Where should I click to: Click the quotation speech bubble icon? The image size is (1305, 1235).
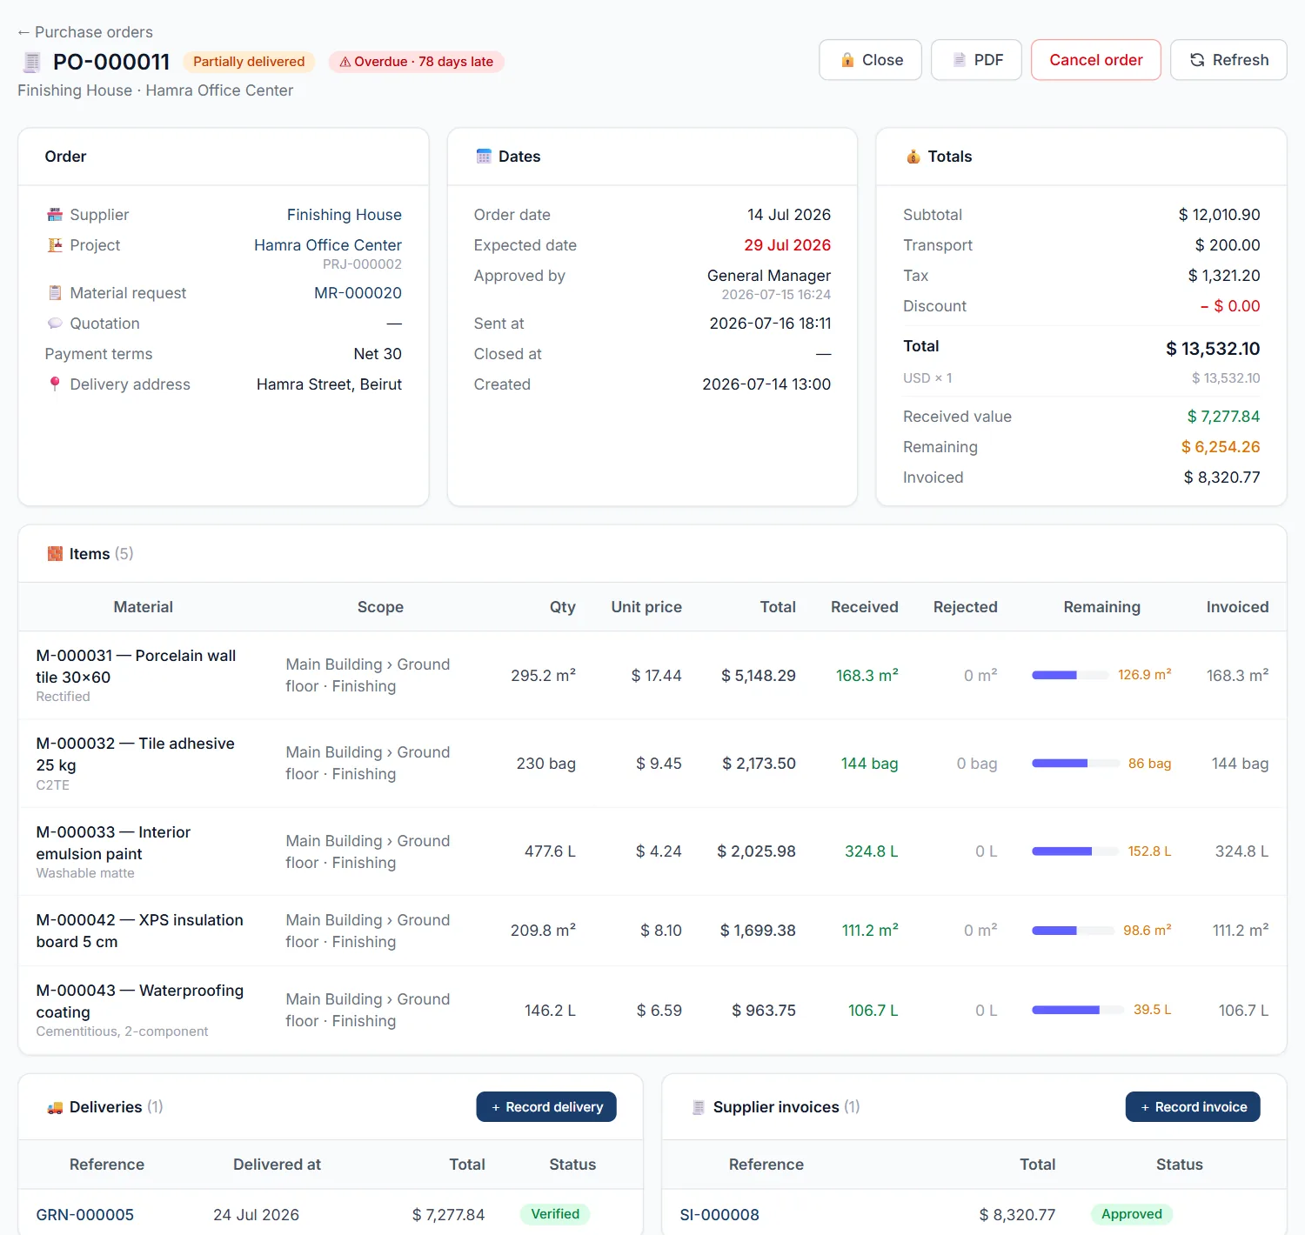[x=55, y=324]
